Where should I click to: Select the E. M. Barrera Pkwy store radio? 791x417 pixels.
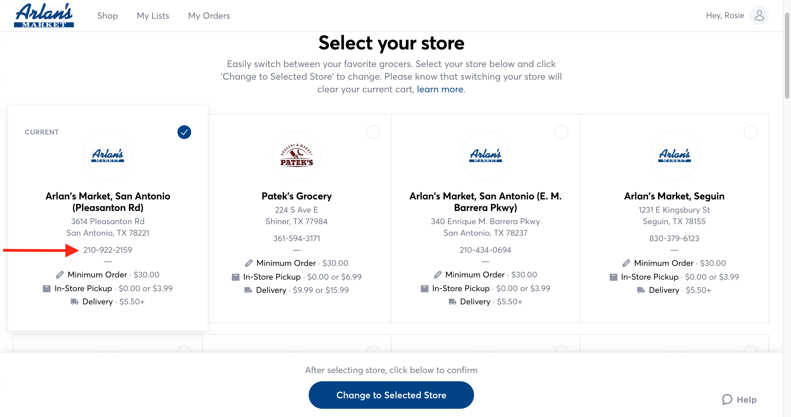561,132
